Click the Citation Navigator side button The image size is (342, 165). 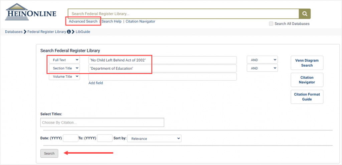(307, 80)
